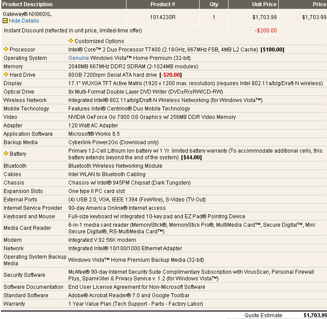Screen dimensions: 327x319
Task: Click the Software Documentation row label
Action: [33, 287]
